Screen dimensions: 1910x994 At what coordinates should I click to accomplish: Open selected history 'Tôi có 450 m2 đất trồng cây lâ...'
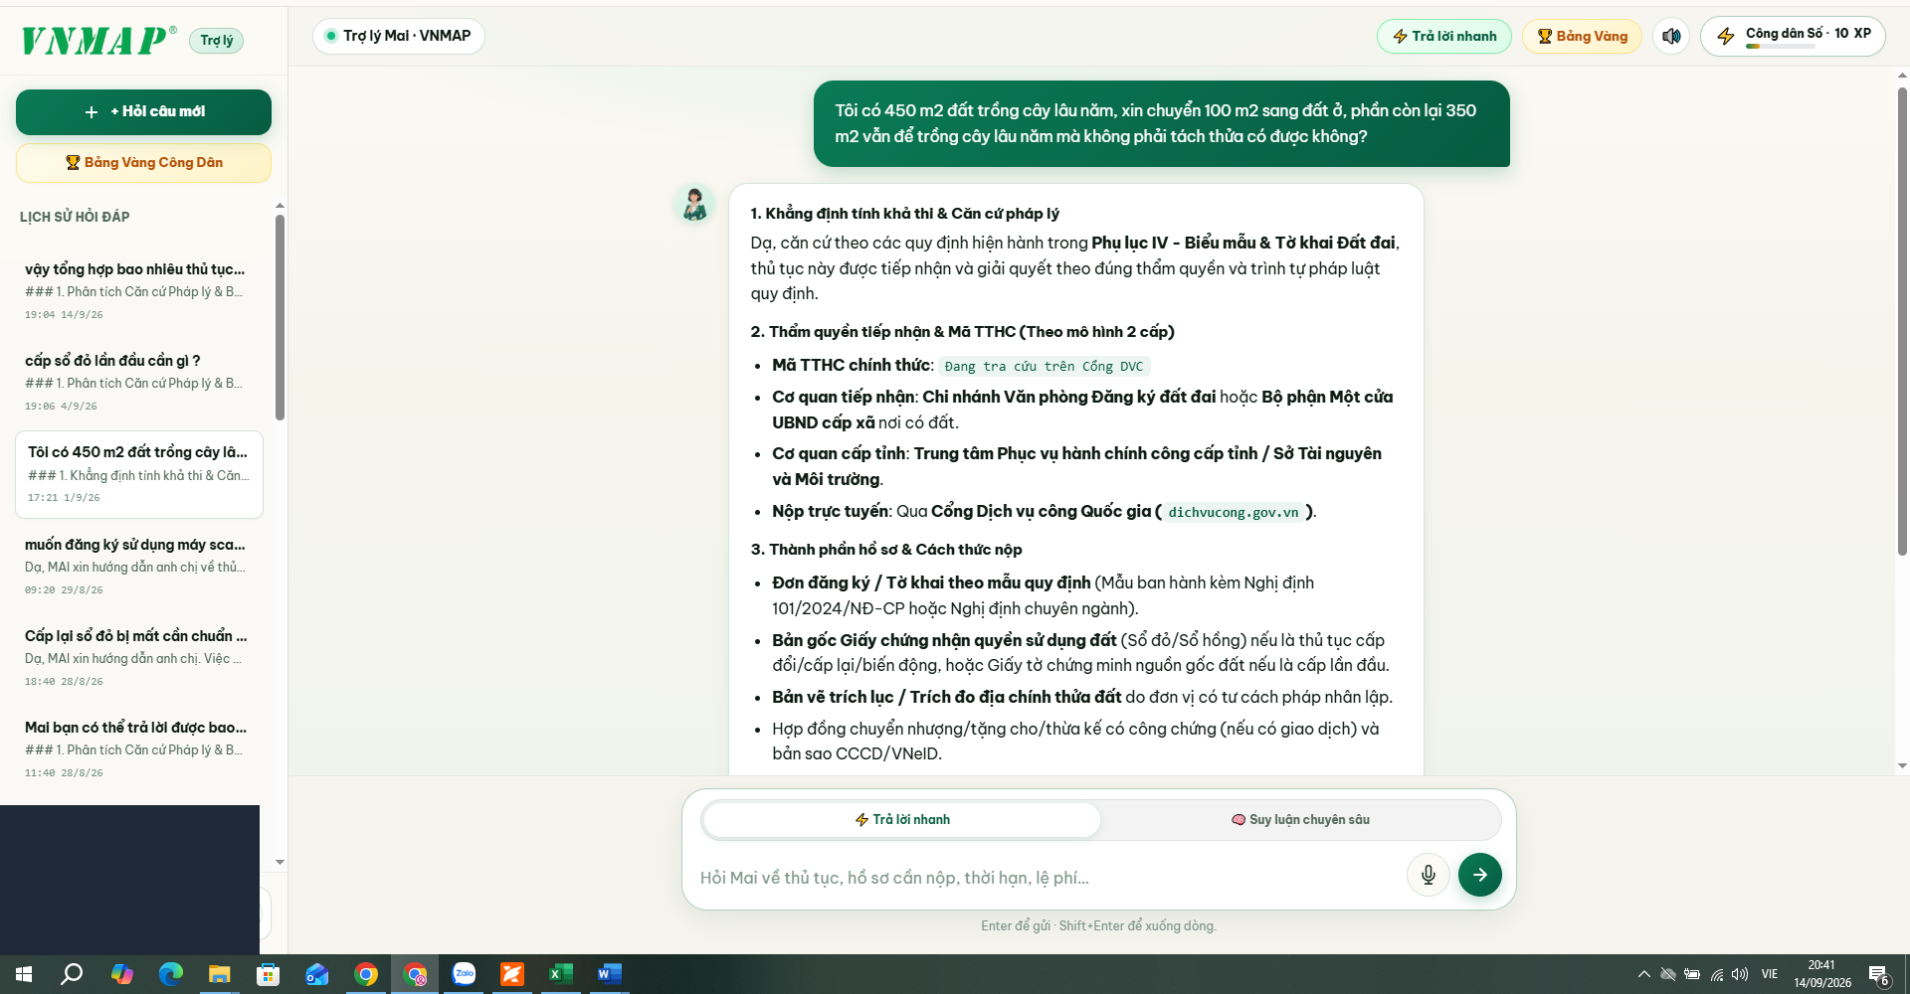(139, 474)
